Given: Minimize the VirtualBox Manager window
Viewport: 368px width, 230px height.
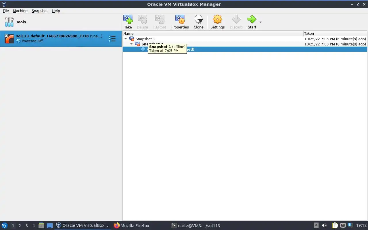Looking at the screenshot, I should [x=352, y=4].
